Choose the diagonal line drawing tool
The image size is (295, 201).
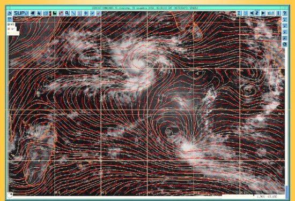click(x=73, y=13)
